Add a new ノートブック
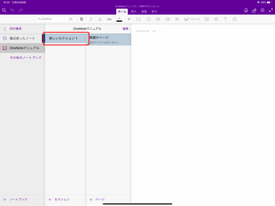 (x=15, y=199)
